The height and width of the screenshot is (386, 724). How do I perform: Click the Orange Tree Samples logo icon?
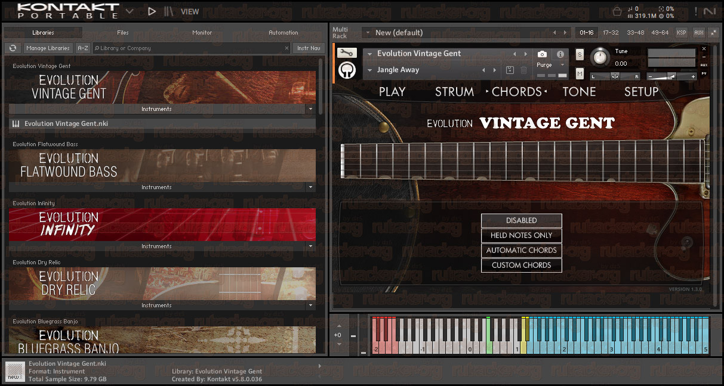[x=347, y=70]
